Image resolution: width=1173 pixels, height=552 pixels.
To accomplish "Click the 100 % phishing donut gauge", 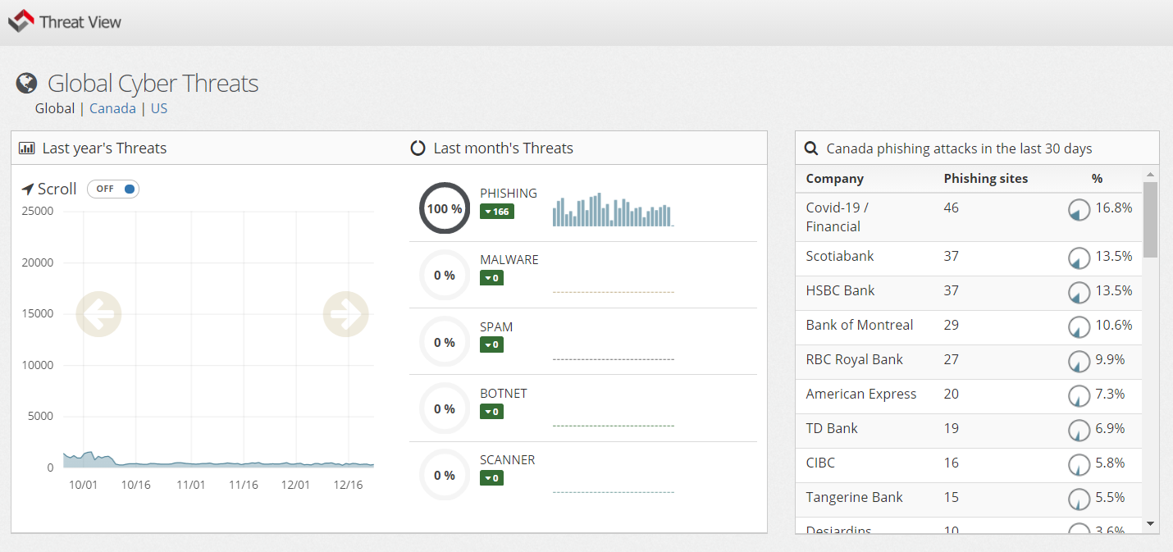I will 445,208.
